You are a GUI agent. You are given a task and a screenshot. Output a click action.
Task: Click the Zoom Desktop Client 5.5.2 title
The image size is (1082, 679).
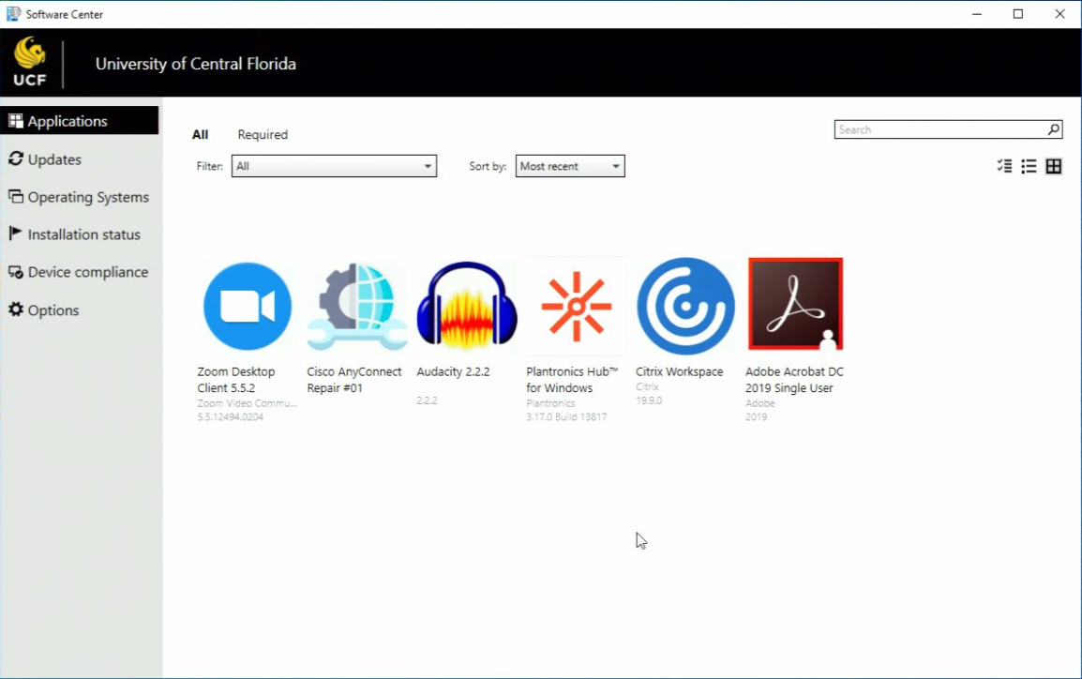tap(236, 380)
